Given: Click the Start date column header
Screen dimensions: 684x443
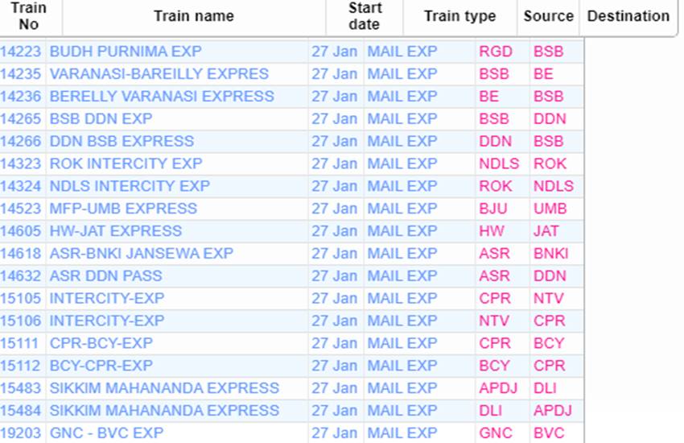Looking at the screenshot, I should (x=364, y=16).
